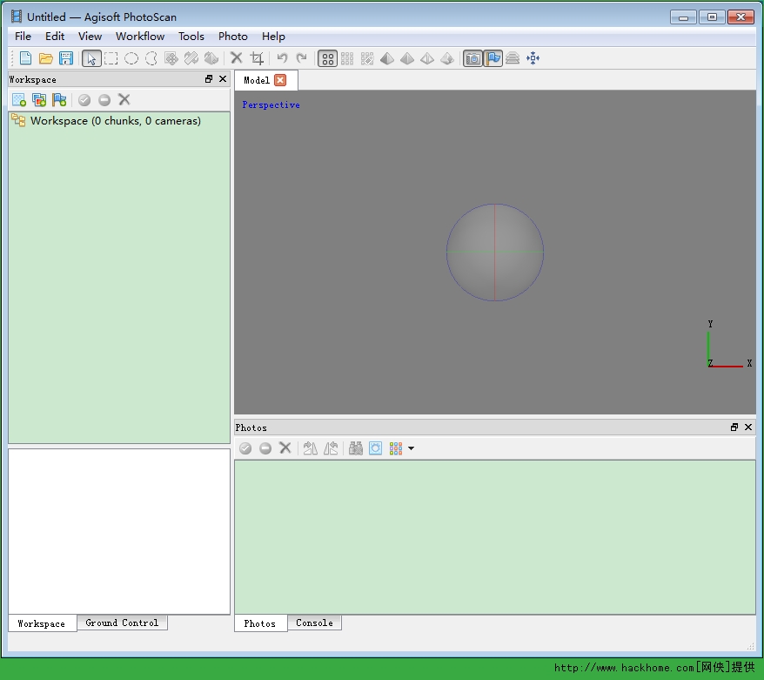Toggle Show Aligned Chunks icon
This screenshot has height=680, width=764.
tap(513, 58)
